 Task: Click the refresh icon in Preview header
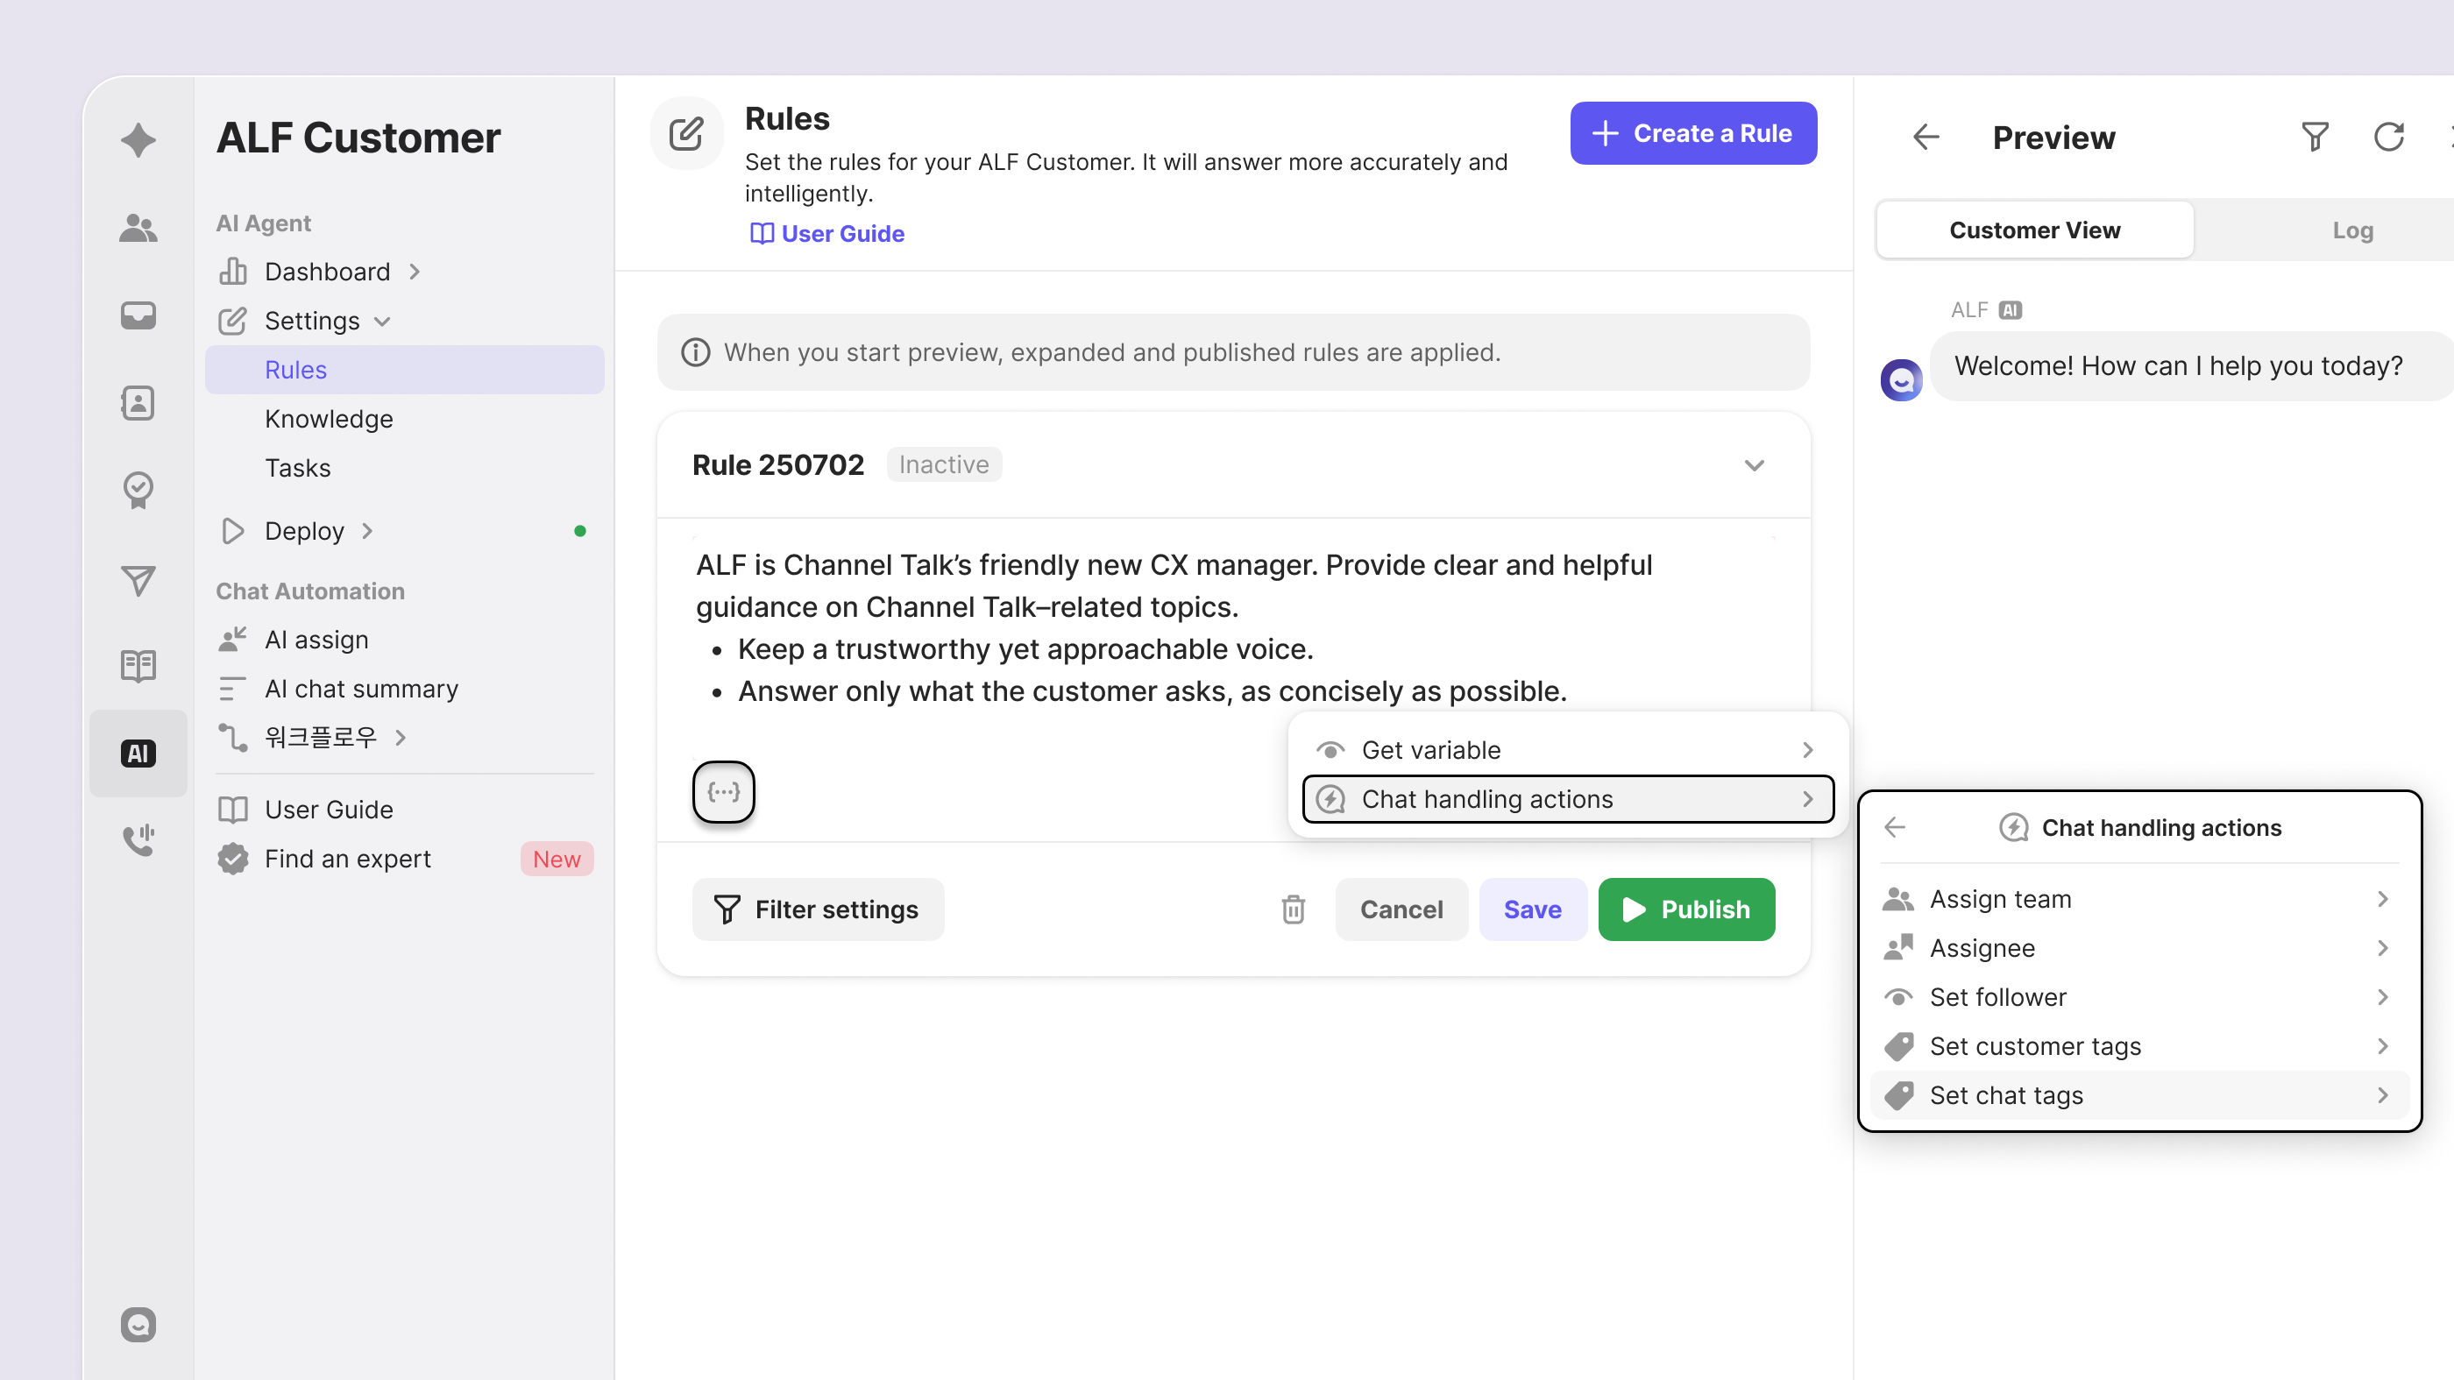[2388, 138]
